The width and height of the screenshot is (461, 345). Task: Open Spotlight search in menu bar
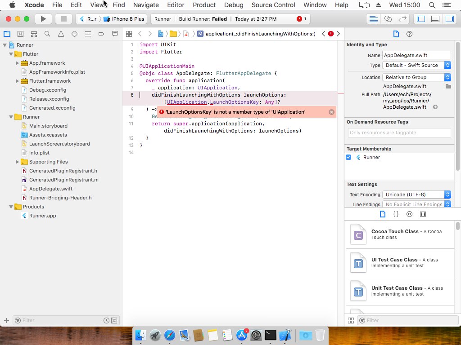point(432,5)
